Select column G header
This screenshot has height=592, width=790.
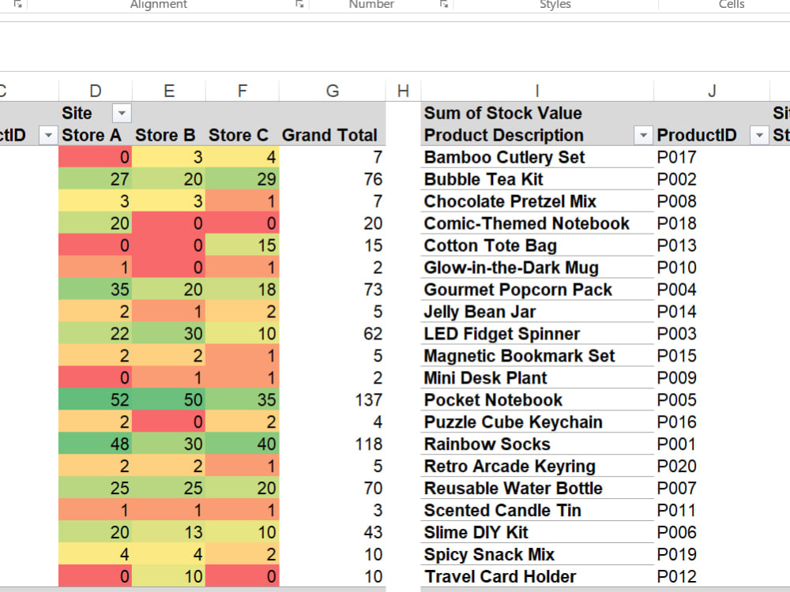point(333,91)
